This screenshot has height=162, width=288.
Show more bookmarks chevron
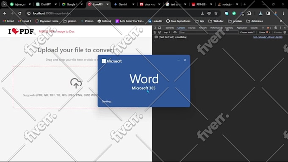(x=281, y=21)
